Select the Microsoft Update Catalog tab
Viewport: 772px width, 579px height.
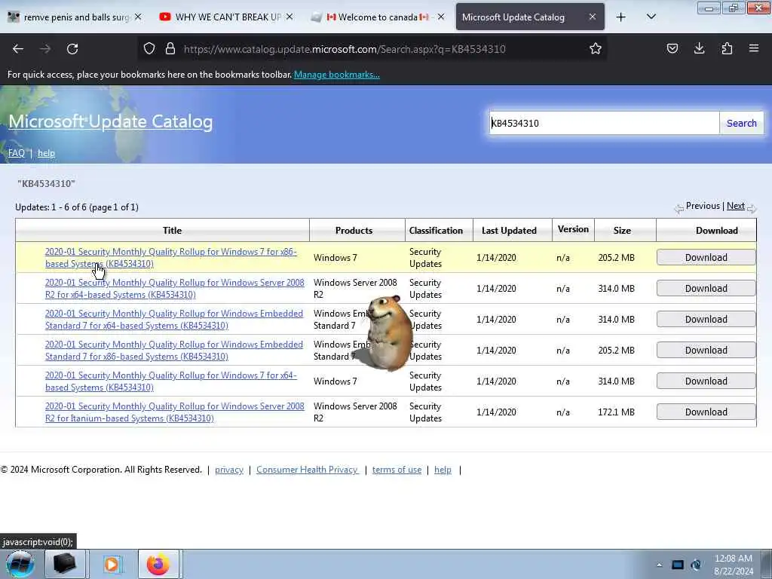coord(530,17)
